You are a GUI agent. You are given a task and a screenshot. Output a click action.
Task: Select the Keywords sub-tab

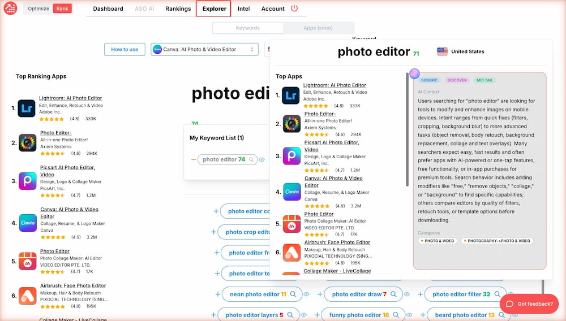(248, 28)
